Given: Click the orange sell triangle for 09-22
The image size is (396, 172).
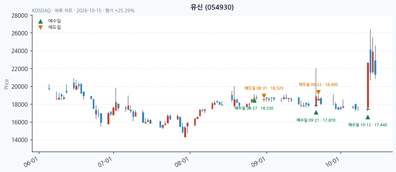Looking at the screenshot, I should coord(318,92).
